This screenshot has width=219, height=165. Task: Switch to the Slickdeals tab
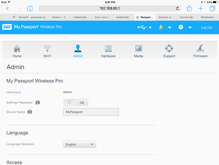(208, 17)
